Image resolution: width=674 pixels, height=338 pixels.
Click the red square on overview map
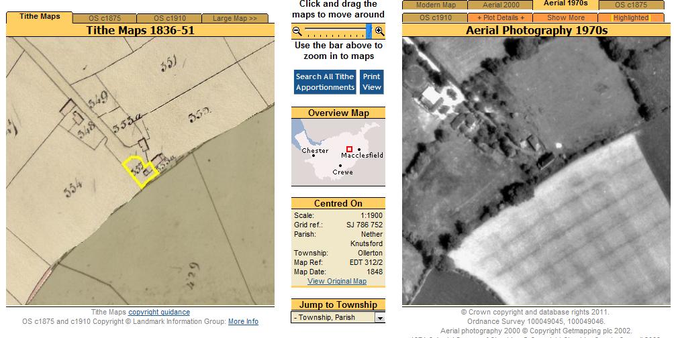point(349,149)
